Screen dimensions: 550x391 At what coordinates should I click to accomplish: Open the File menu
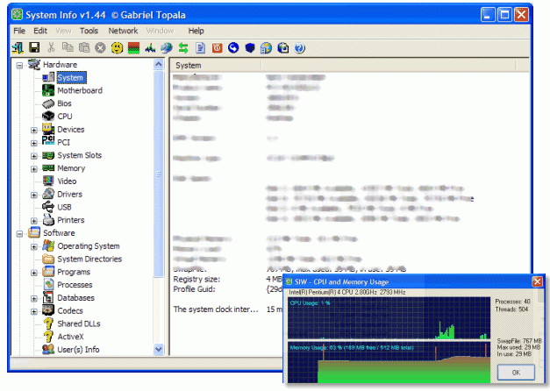tap(19, 31)
